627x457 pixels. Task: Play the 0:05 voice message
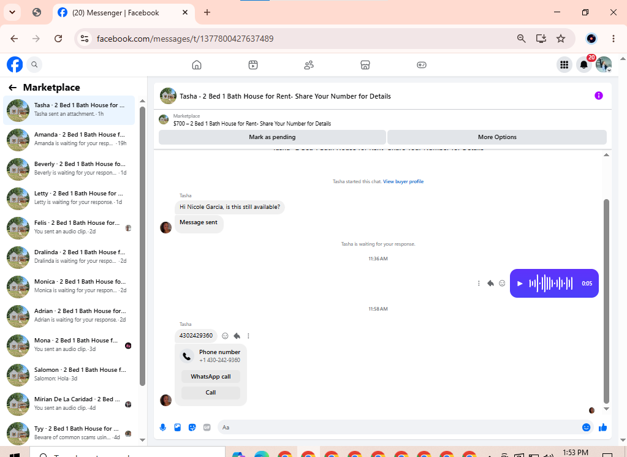pos(520,284)
